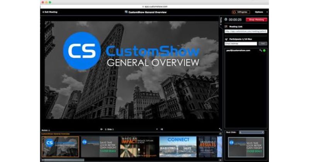Screen dimensions: 309x162
Task: Click the filmstrip horizontal scrollbar handle
Action: pyautogui.click(x=64, y=160)
